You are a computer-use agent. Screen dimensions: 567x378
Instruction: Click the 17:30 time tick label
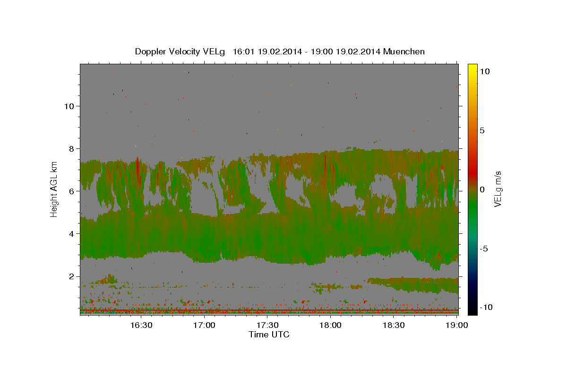(x=267, y=325)
